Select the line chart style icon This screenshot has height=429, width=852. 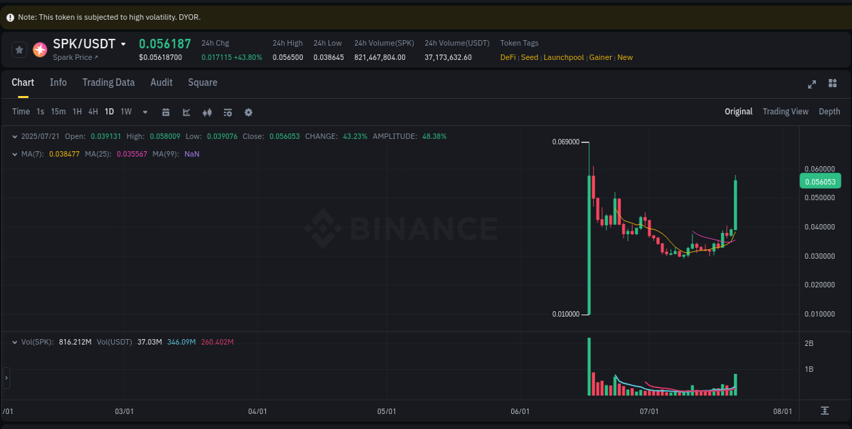tap(186, 112)
